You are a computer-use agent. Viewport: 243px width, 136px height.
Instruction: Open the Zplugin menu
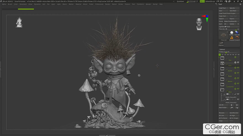[x=148, y=4]
